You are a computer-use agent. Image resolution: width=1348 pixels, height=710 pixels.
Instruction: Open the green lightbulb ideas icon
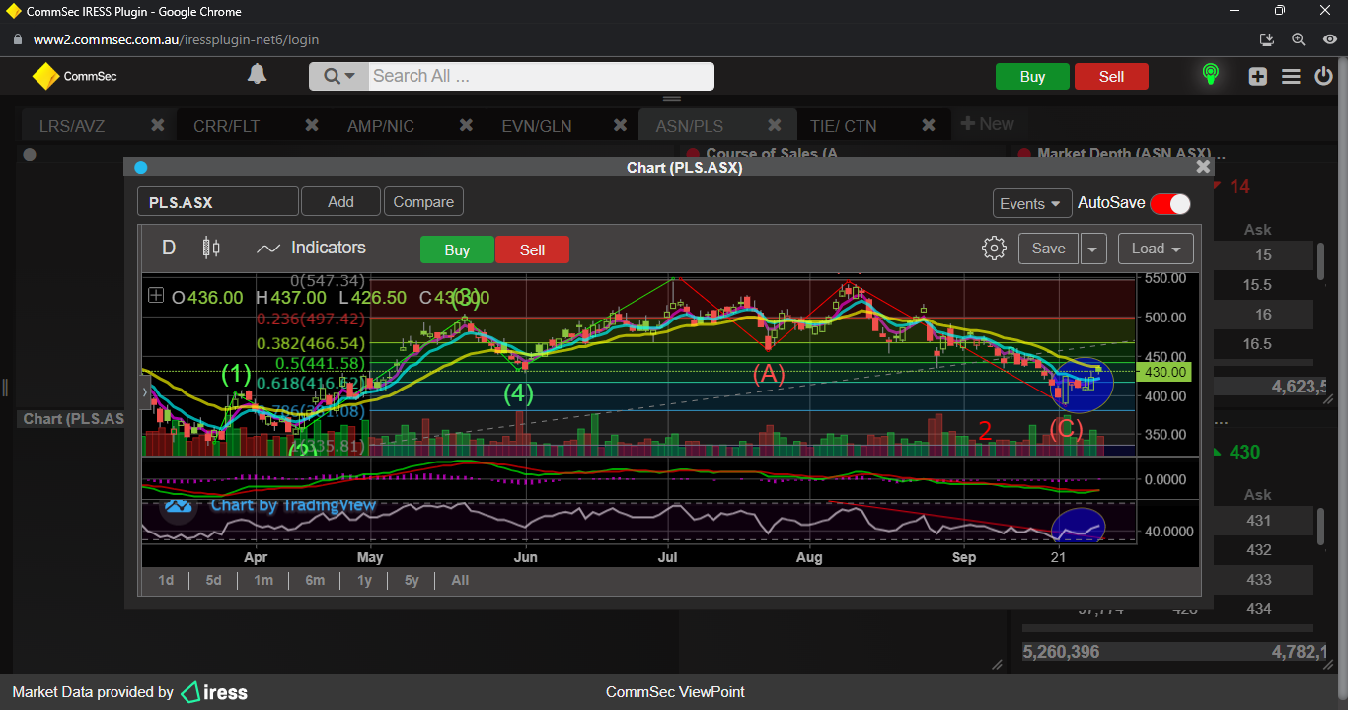point(1210,75)
